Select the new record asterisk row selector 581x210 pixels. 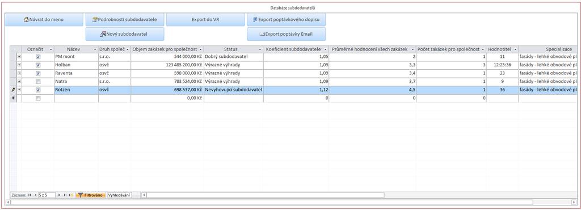pos(14,99)
